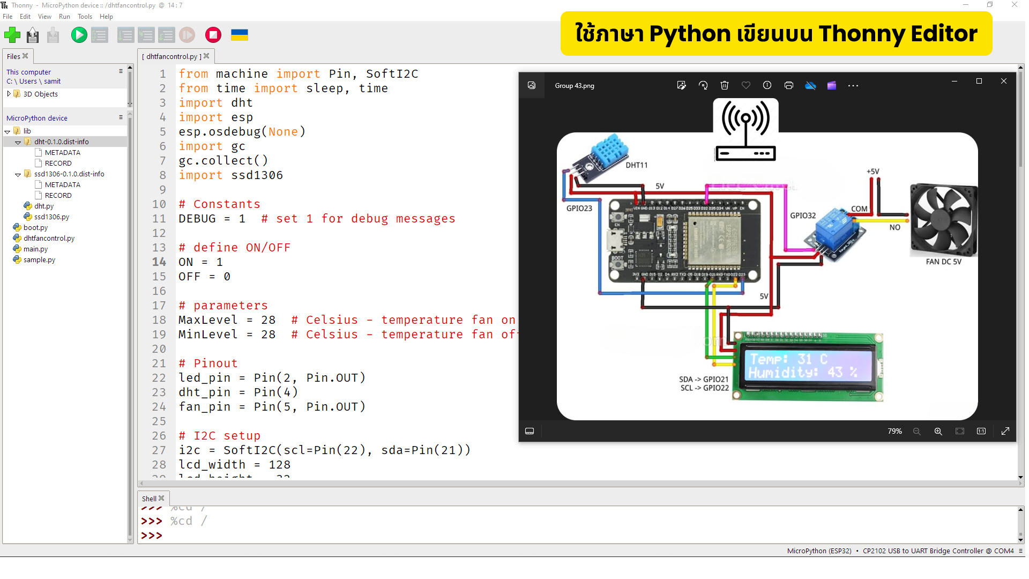The image size is (1029, 579).
Task: Click MicroPython (ESP32) interpreter status text
Action: coord(819,551)
